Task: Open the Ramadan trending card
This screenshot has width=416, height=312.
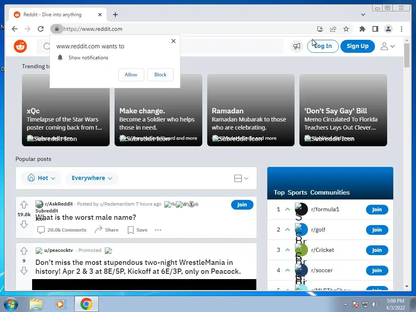Action: click(x=251, y=110)
